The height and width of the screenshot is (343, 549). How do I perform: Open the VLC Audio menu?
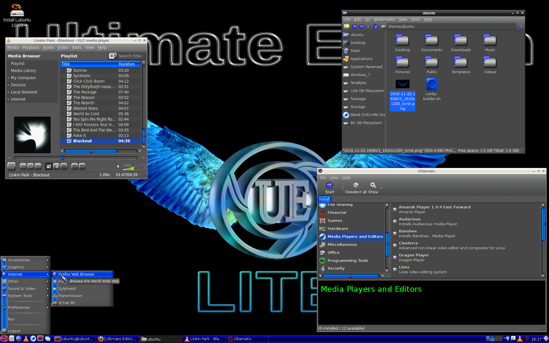(x=48, y=48)
